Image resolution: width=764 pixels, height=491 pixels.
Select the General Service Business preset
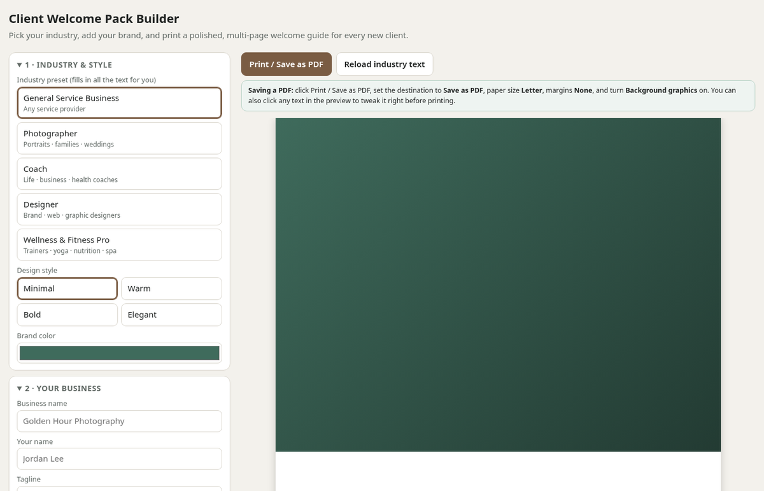(x=119, y=103)
